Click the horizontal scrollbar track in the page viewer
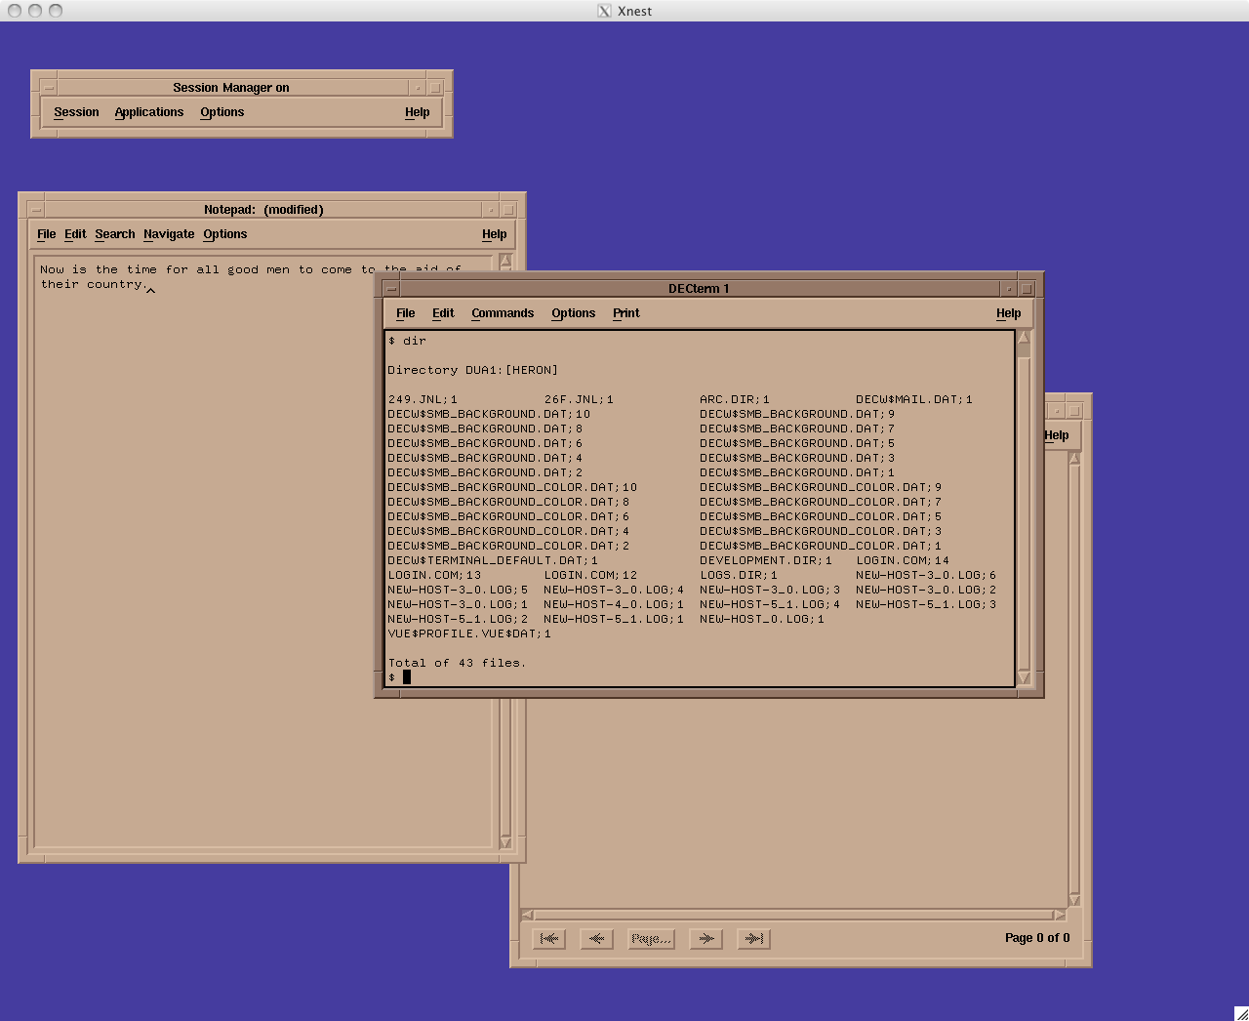The width and height of the screenshot is (1249, 1021). [x=795, y=915]
